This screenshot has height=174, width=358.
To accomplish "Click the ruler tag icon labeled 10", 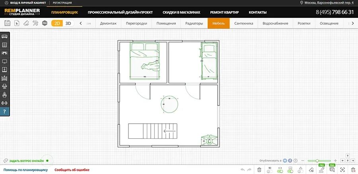I will (311, 170).
